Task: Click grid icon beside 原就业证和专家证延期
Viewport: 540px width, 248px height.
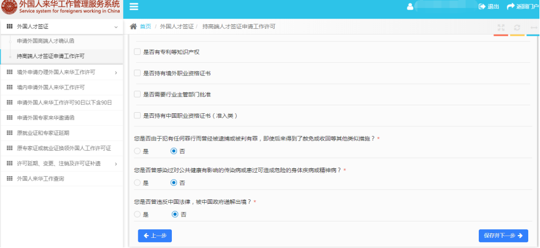Action: click(10, 132)
